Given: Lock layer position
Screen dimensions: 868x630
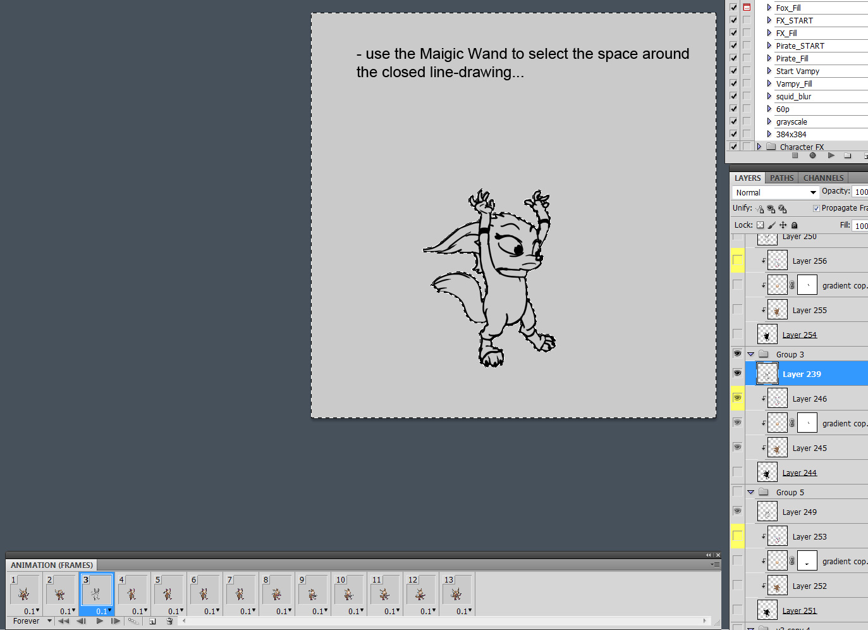Looking at the screenshot, I should click(783, 225).
